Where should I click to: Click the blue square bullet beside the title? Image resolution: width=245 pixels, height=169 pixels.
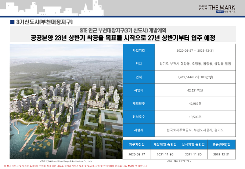12,22
